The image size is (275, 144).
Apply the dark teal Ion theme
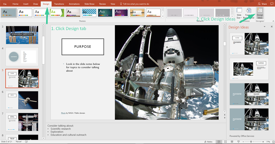click(105, 13)
